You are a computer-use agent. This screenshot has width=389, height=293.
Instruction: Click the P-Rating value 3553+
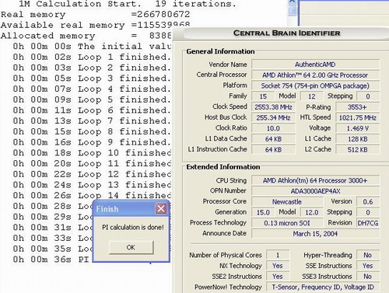click(x=357, y=107)
